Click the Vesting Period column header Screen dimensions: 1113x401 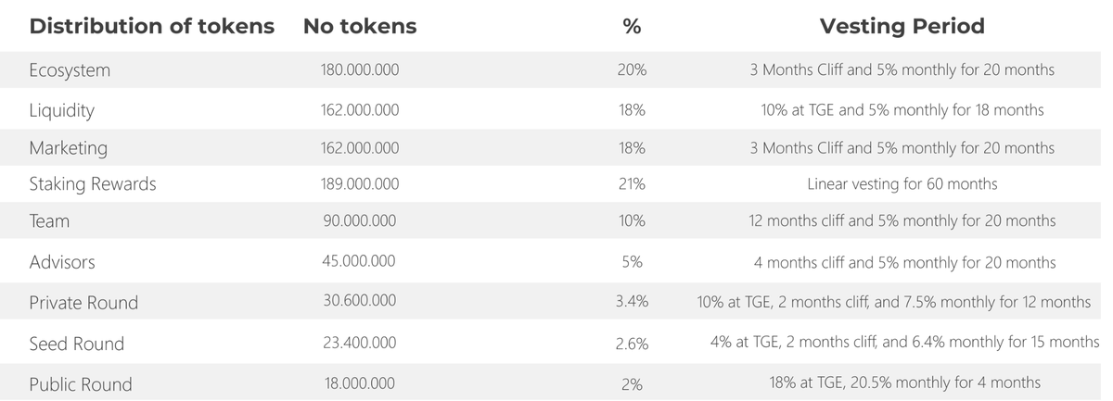pyautogui.click(x=902, y=27)
